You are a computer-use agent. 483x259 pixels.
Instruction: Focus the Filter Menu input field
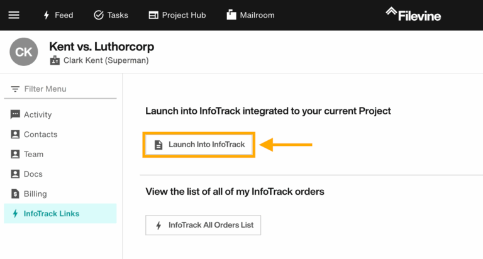[60, 89]
